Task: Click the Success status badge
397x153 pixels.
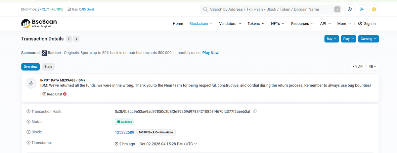Action: (x=124, y=122)
